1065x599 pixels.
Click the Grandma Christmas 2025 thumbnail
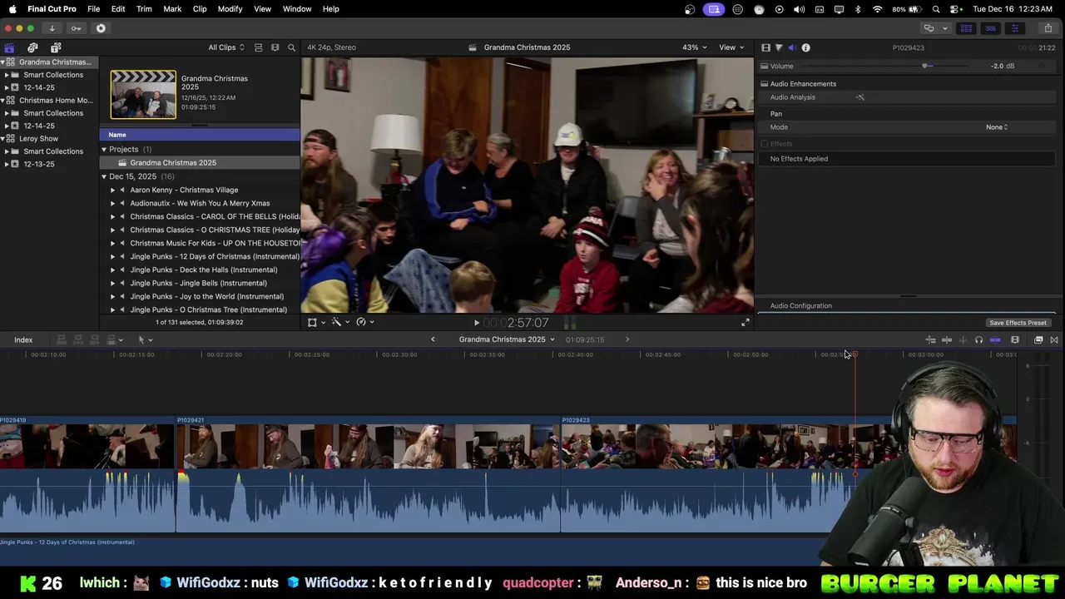point(143,95)
